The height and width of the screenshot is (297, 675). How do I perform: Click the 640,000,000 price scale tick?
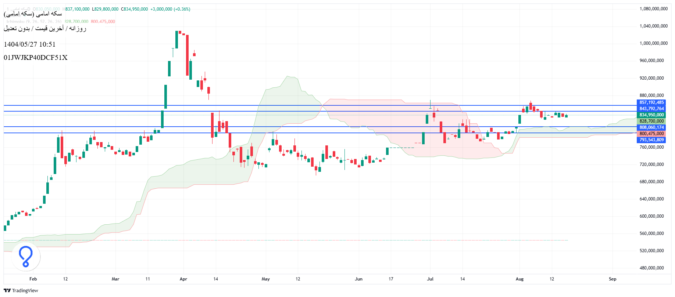pyautogui.click(x=652, y=199)
